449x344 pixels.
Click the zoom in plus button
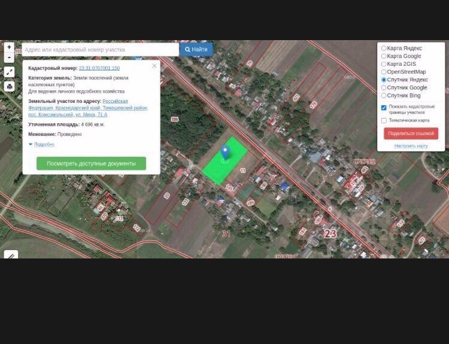(9, 47)
